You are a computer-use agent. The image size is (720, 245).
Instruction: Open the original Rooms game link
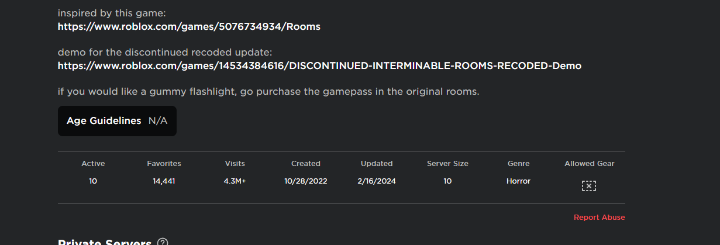(x=189, y=26)
